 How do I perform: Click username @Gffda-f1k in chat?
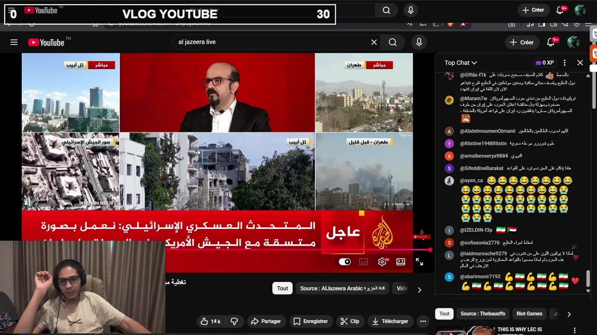(473, 75)
